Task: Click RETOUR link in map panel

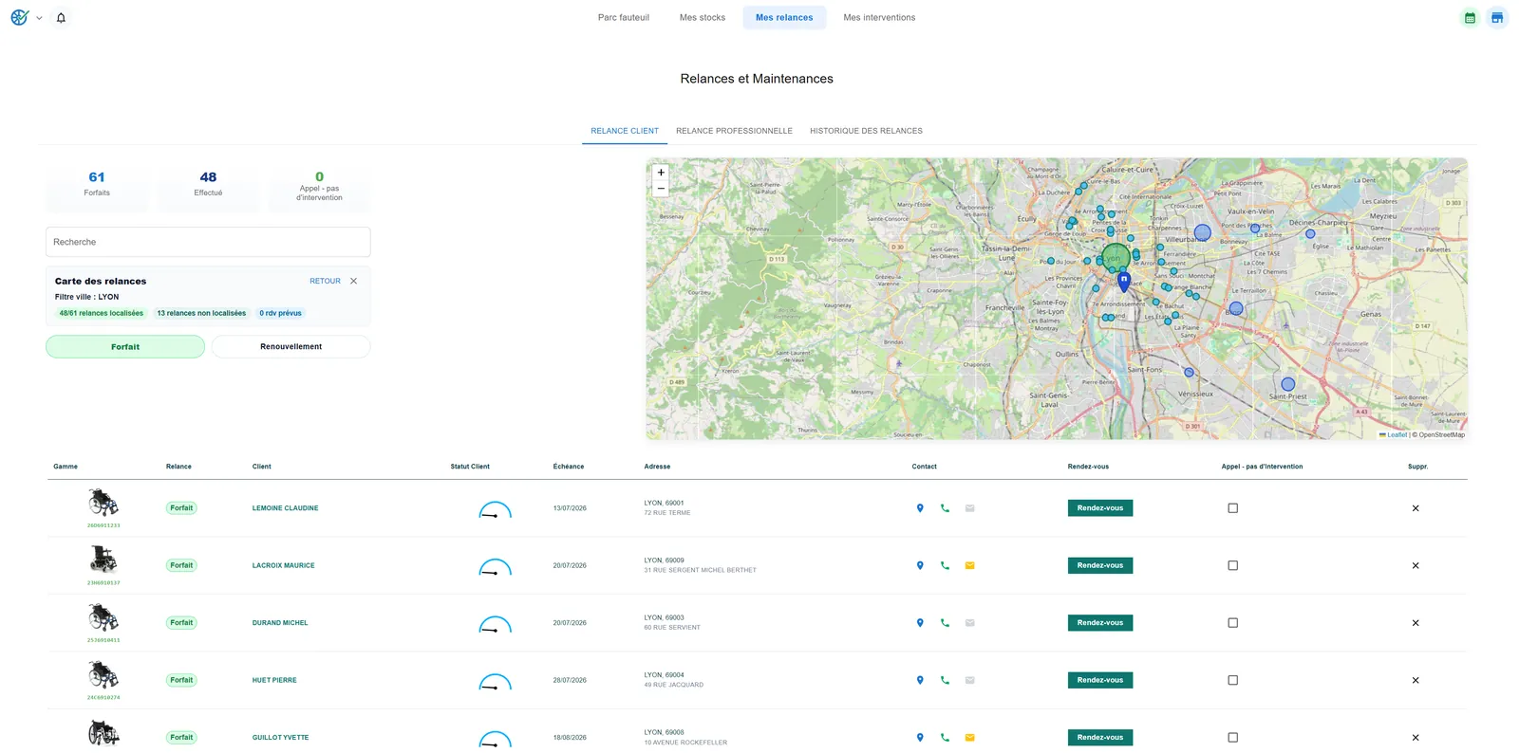Action: pos(325,281)
